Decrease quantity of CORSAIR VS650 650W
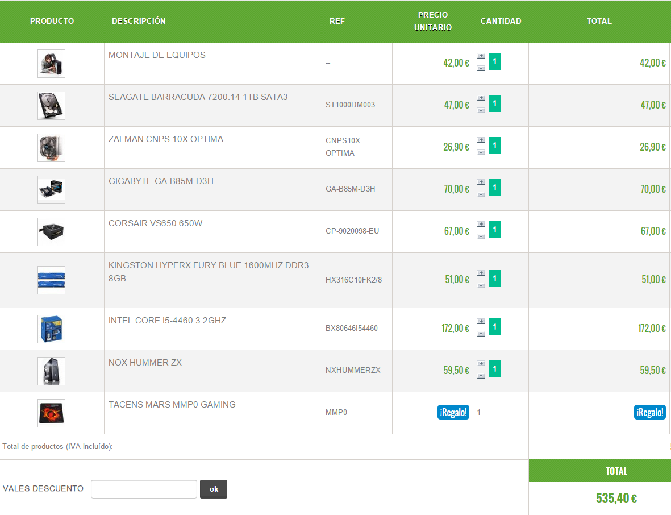671x515 pixels. tap(481, 236)
